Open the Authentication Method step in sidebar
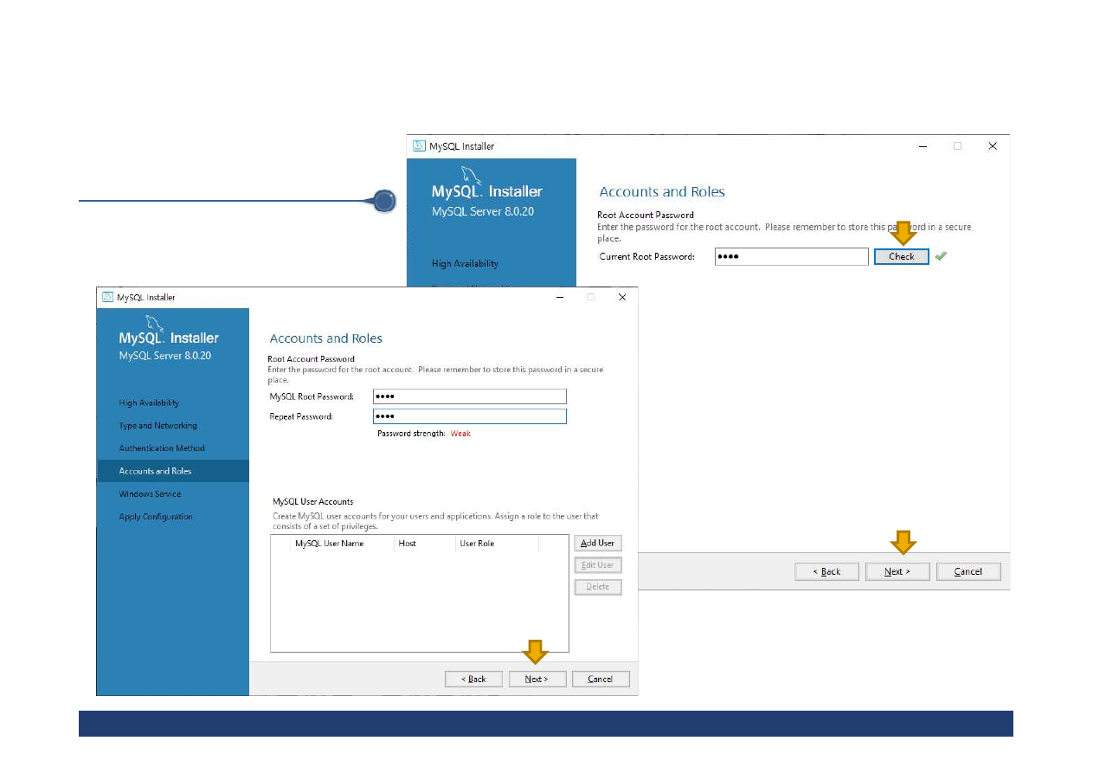 tap(162, 448)
